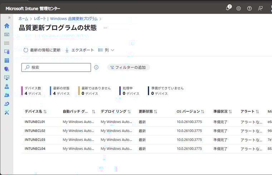
Task: Open the 列 columns dropdown
Action: tap(106, 50)
